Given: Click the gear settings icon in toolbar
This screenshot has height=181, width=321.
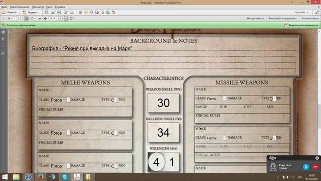Looking at the screenshot, I should 80,12.
